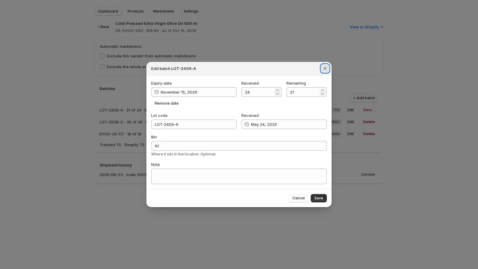This screenshot has width=478, height=269.
Task: Click into the Note text area
Action: click(x=239, y=176)
